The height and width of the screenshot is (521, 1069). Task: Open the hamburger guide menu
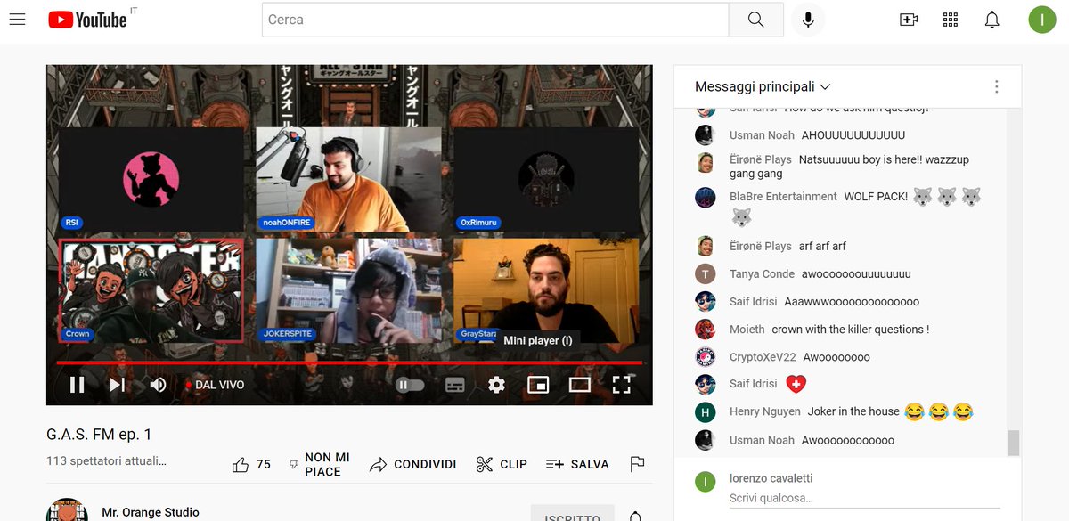click(17, 20)
